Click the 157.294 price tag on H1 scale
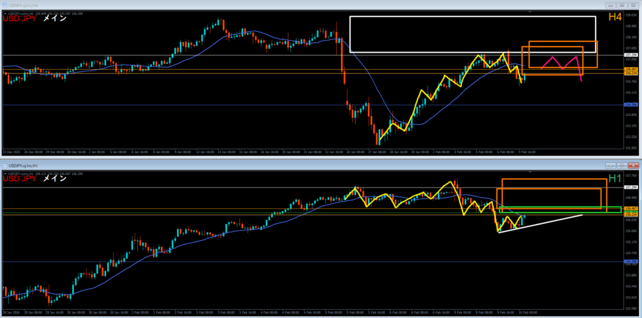Screen dimensions: 642x318 tap(630, 188)
